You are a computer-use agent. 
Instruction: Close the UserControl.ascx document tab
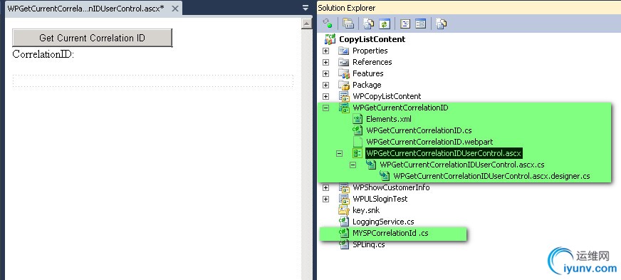[174, 9]
